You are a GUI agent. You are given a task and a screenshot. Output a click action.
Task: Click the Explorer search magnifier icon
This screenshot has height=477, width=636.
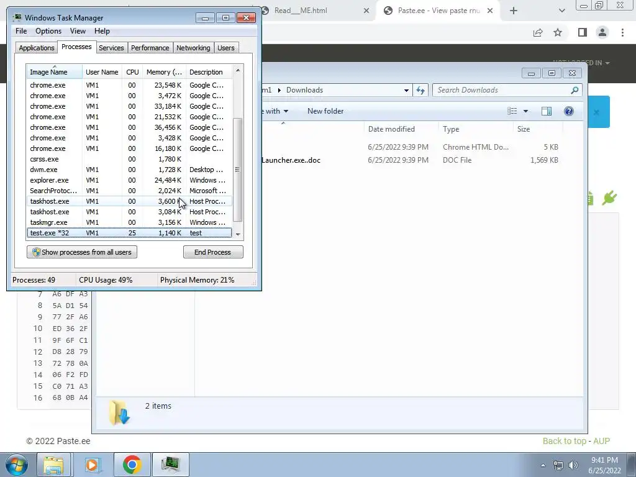pos(575,90)
